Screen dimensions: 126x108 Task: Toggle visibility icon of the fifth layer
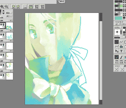(3, 65)
